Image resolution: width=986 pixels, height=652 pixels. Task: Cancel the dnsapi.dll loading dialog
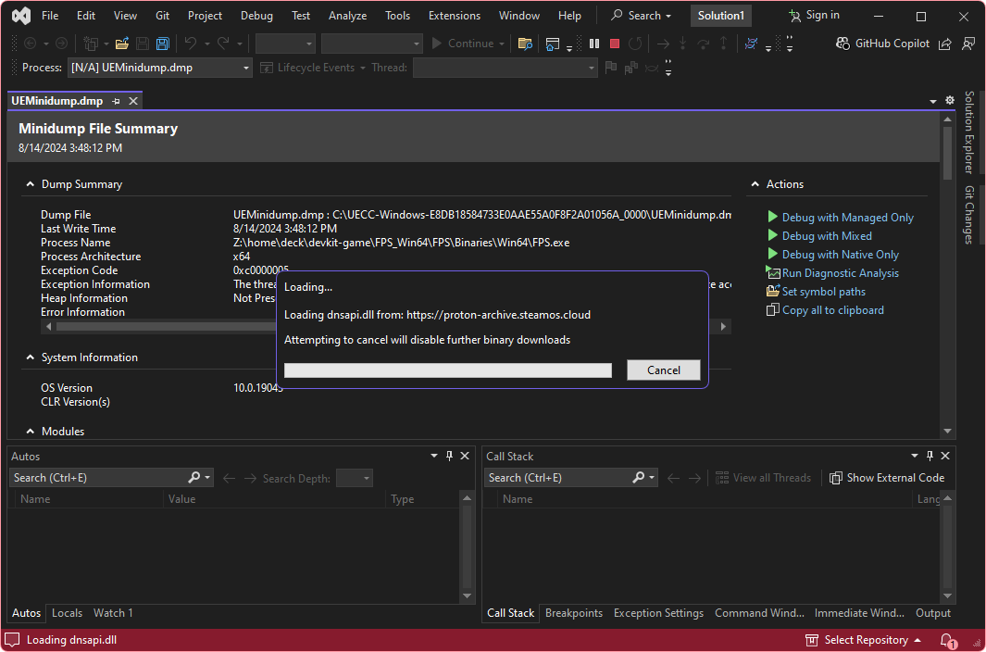(x=664, y=370)
